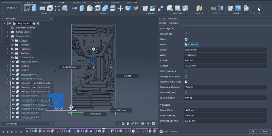Hide the shaft1:1 component
Screen dimensions: 272x136
click(13, 66)
